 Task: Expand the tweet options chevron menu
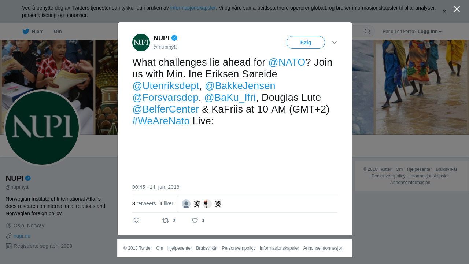pyautogui.click(x=335, y=43)
